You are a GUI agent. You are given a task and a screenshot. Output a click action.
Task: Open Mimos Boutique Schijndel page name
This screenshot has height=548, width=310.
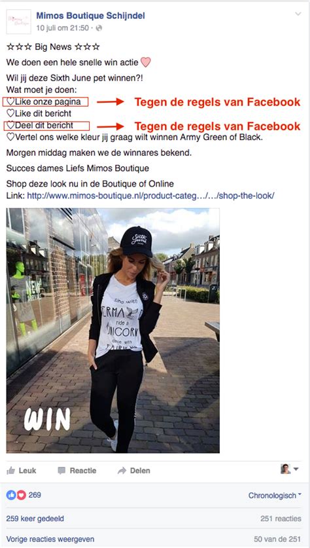pyautogui.click(x=90, y=16)
